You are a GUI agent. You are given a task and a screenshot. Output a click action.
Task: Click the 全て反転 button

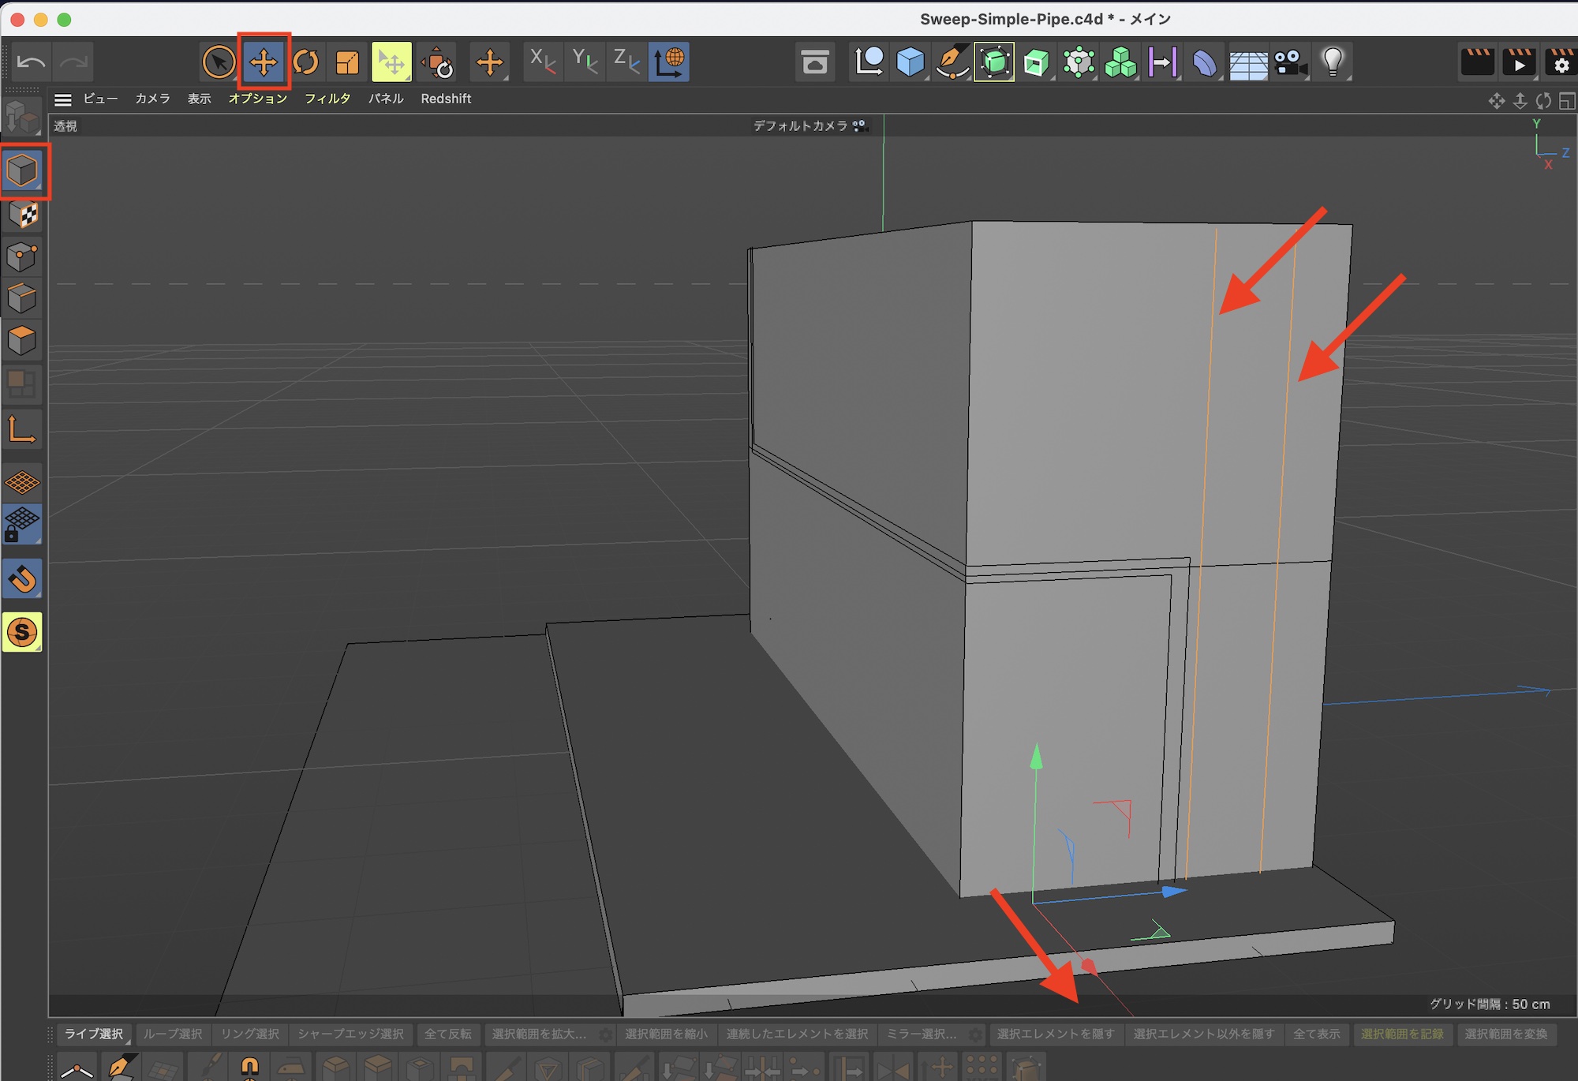point(447,1034)
